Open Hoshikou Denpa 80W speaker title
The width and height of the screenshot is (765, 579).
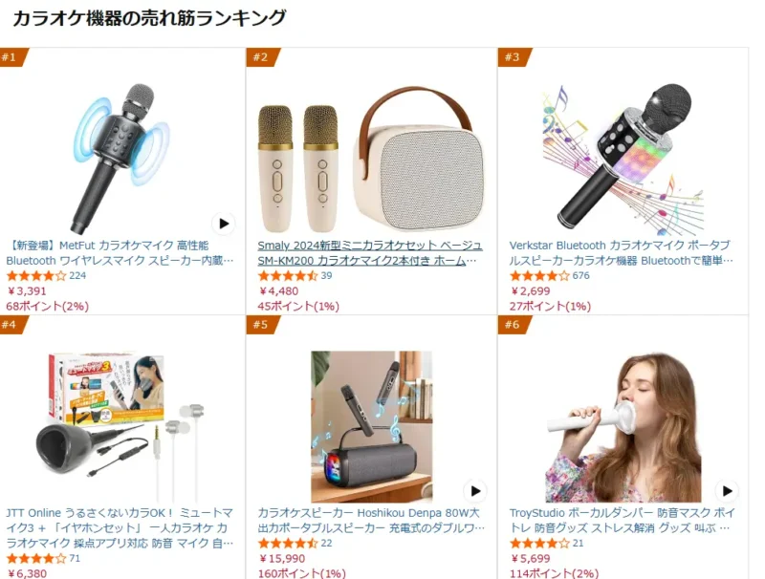(371, 520)
